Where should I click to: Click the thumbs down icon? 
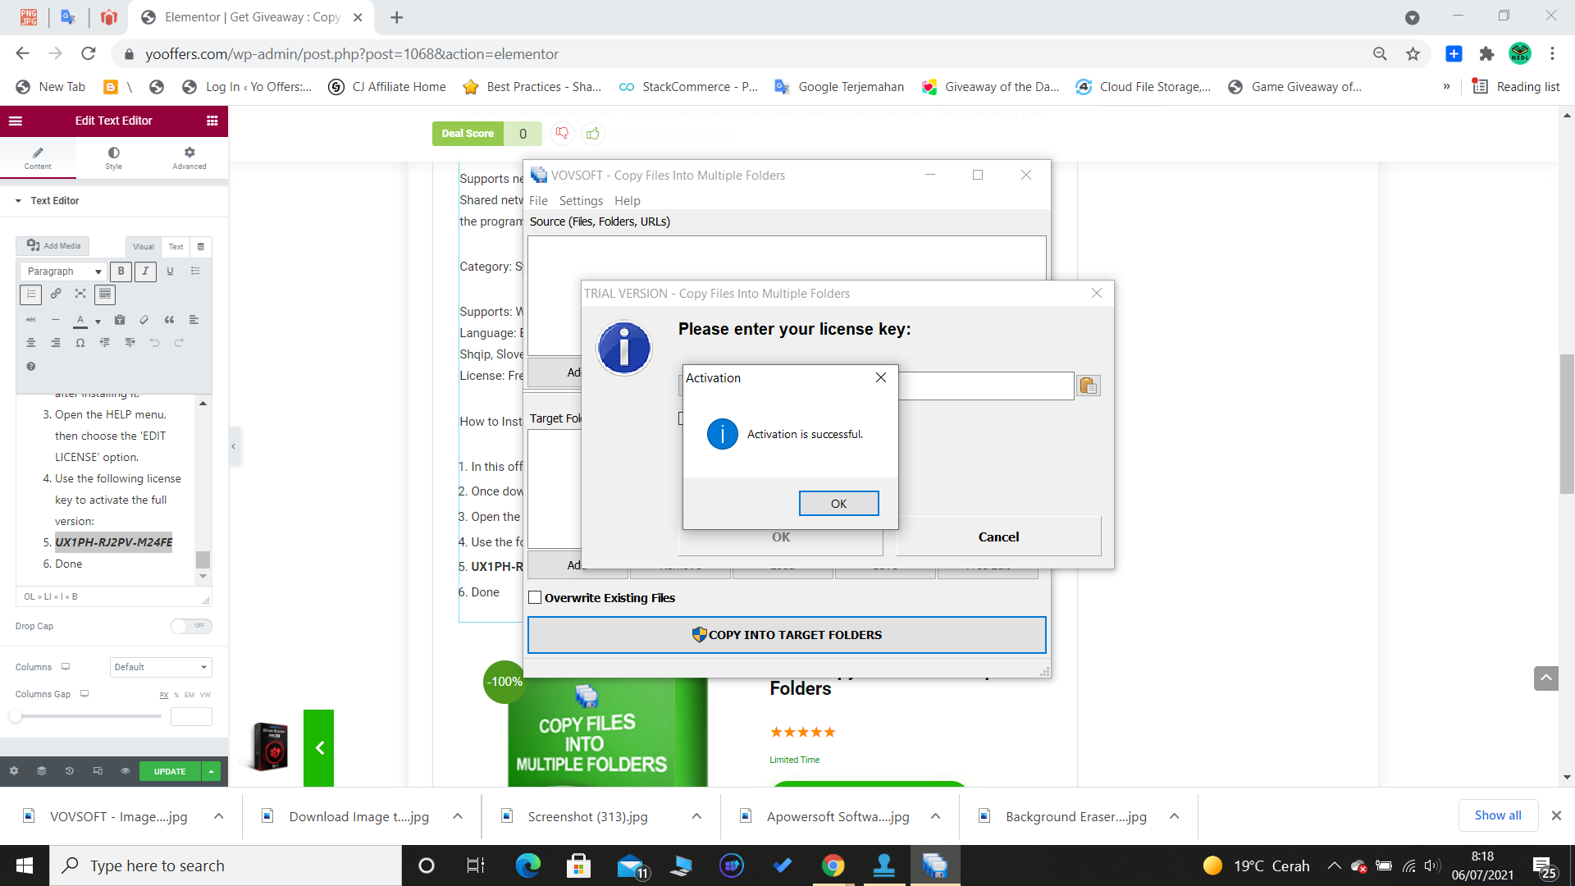point(562,133)
